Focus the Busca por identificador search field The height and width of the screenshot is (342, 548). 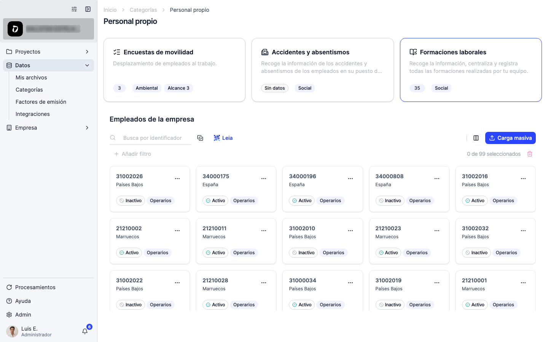(153, 138)
